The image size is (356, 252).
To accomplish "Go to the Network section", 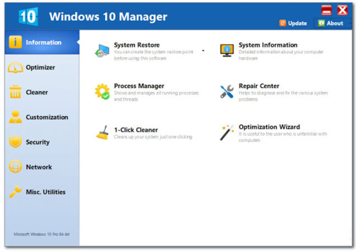I will pyautogui.click(x=39, y=167).
